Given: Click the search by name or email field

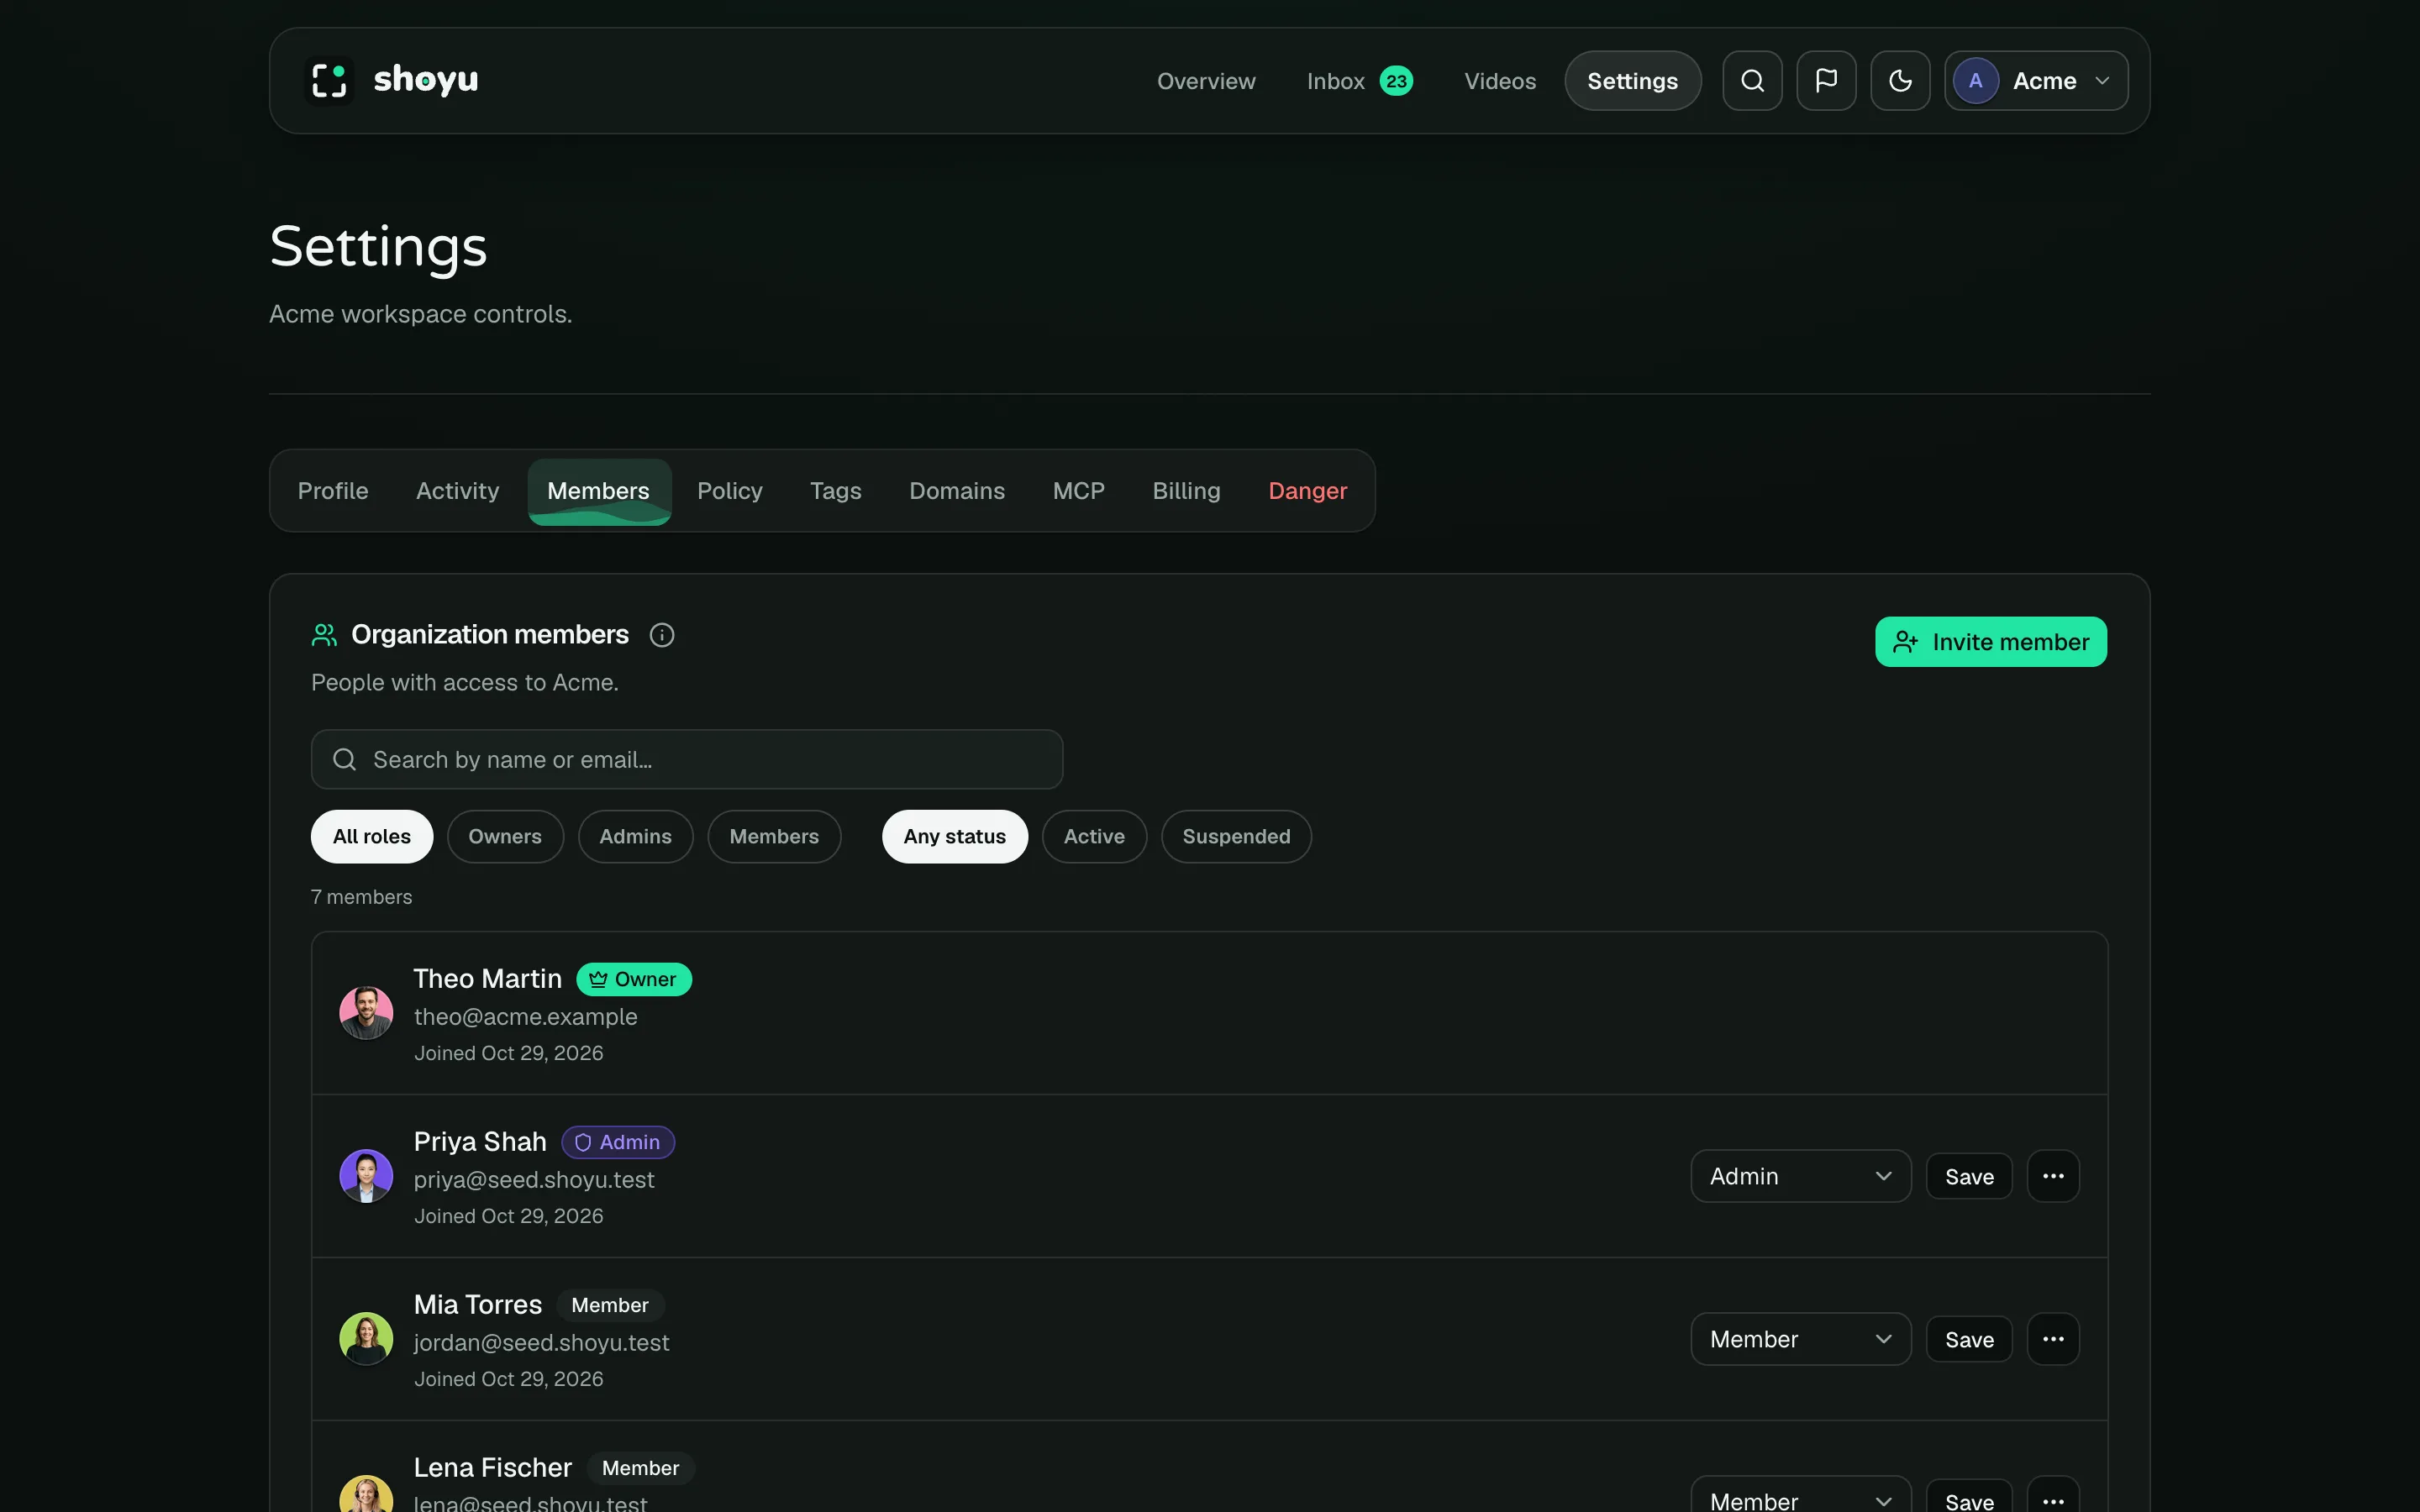Looking at the screenshot, I should [687, 759].
